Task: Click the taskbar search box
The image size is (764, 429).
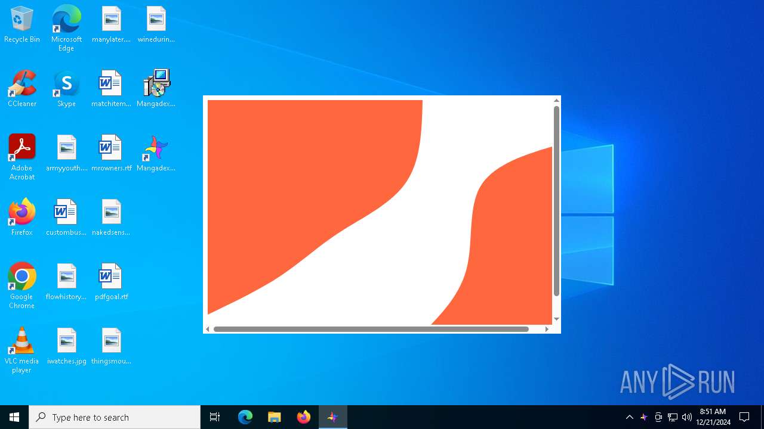Action: click(x=115, y=417)
